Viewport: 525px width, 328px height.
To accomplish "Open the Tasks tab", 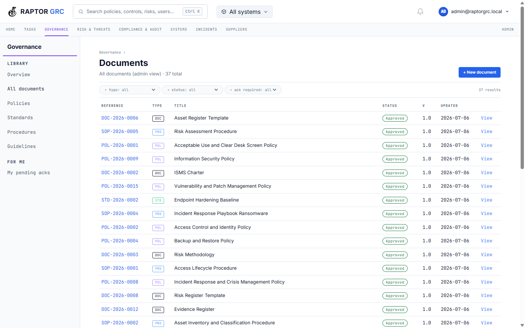I will 30,30.
